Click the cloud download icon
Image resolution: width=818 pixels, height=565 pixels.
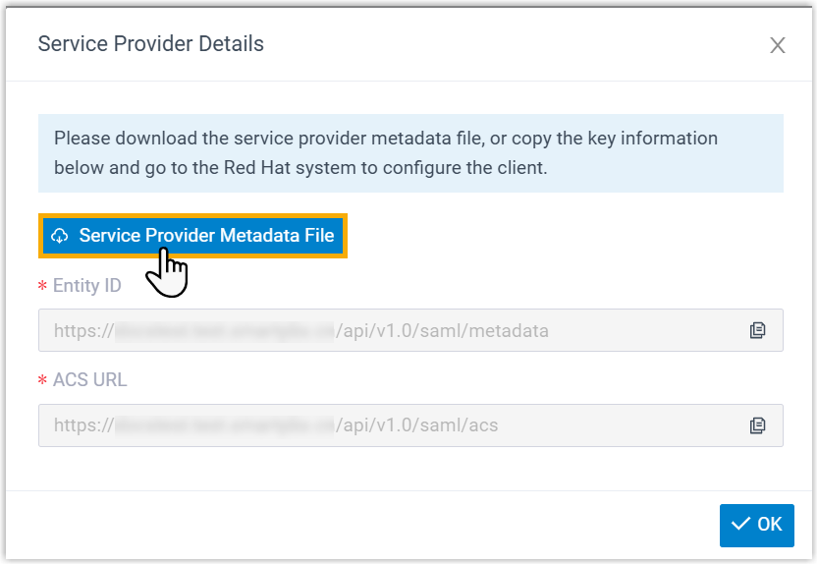click(60, 236)
